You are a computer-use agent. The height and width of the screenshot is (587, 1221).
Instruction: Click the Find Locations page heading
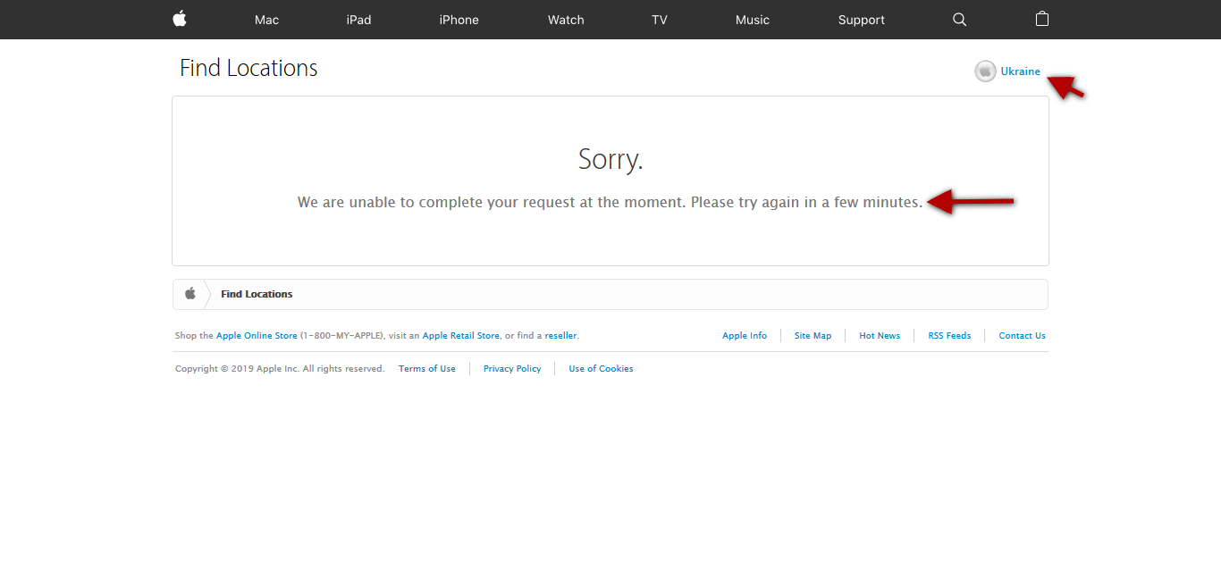[248, 68]
